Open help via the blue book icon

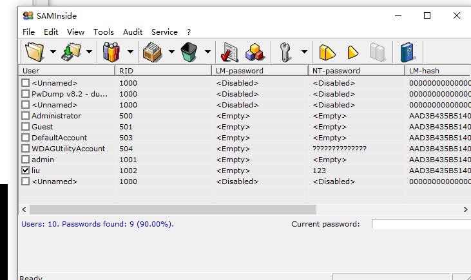pyautogui.click(x=407, y=52)
